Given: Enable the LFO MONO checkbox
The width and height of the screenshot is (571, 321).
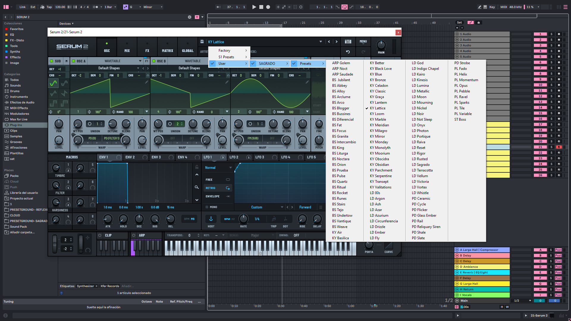Looking at the screenshot, I should pyautogui.click(x=207, y=207).
